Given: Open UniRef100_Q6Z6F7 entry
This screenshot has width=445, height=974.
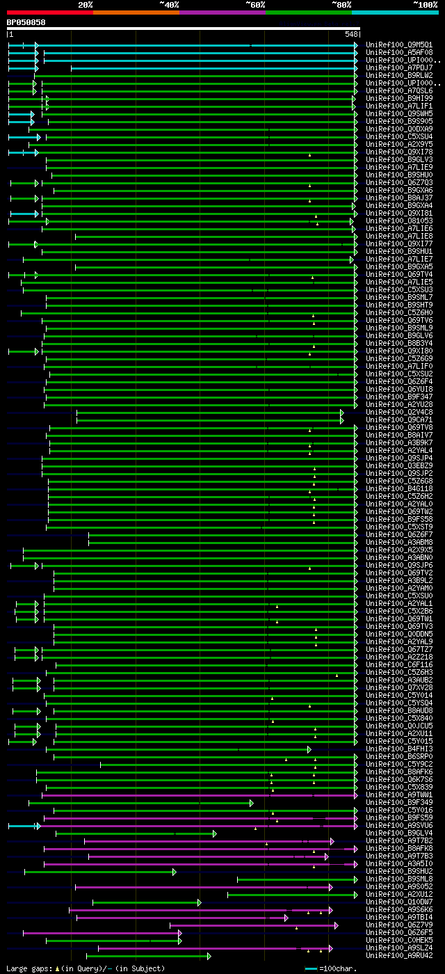Looking at the screenshot, I should [x=400, y=534].
